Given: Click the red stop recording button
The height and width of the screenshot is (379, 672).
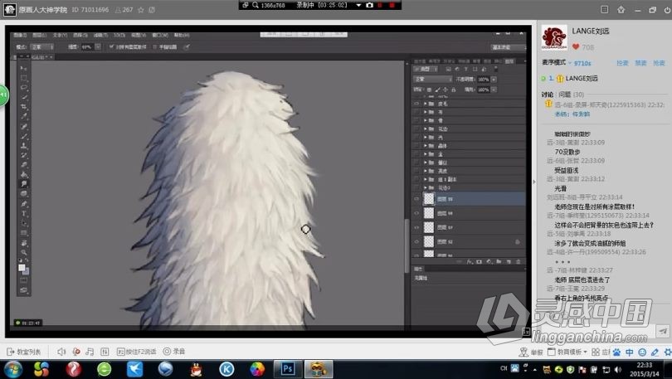Looking at the screenshot, I should (x=392, y=5).
